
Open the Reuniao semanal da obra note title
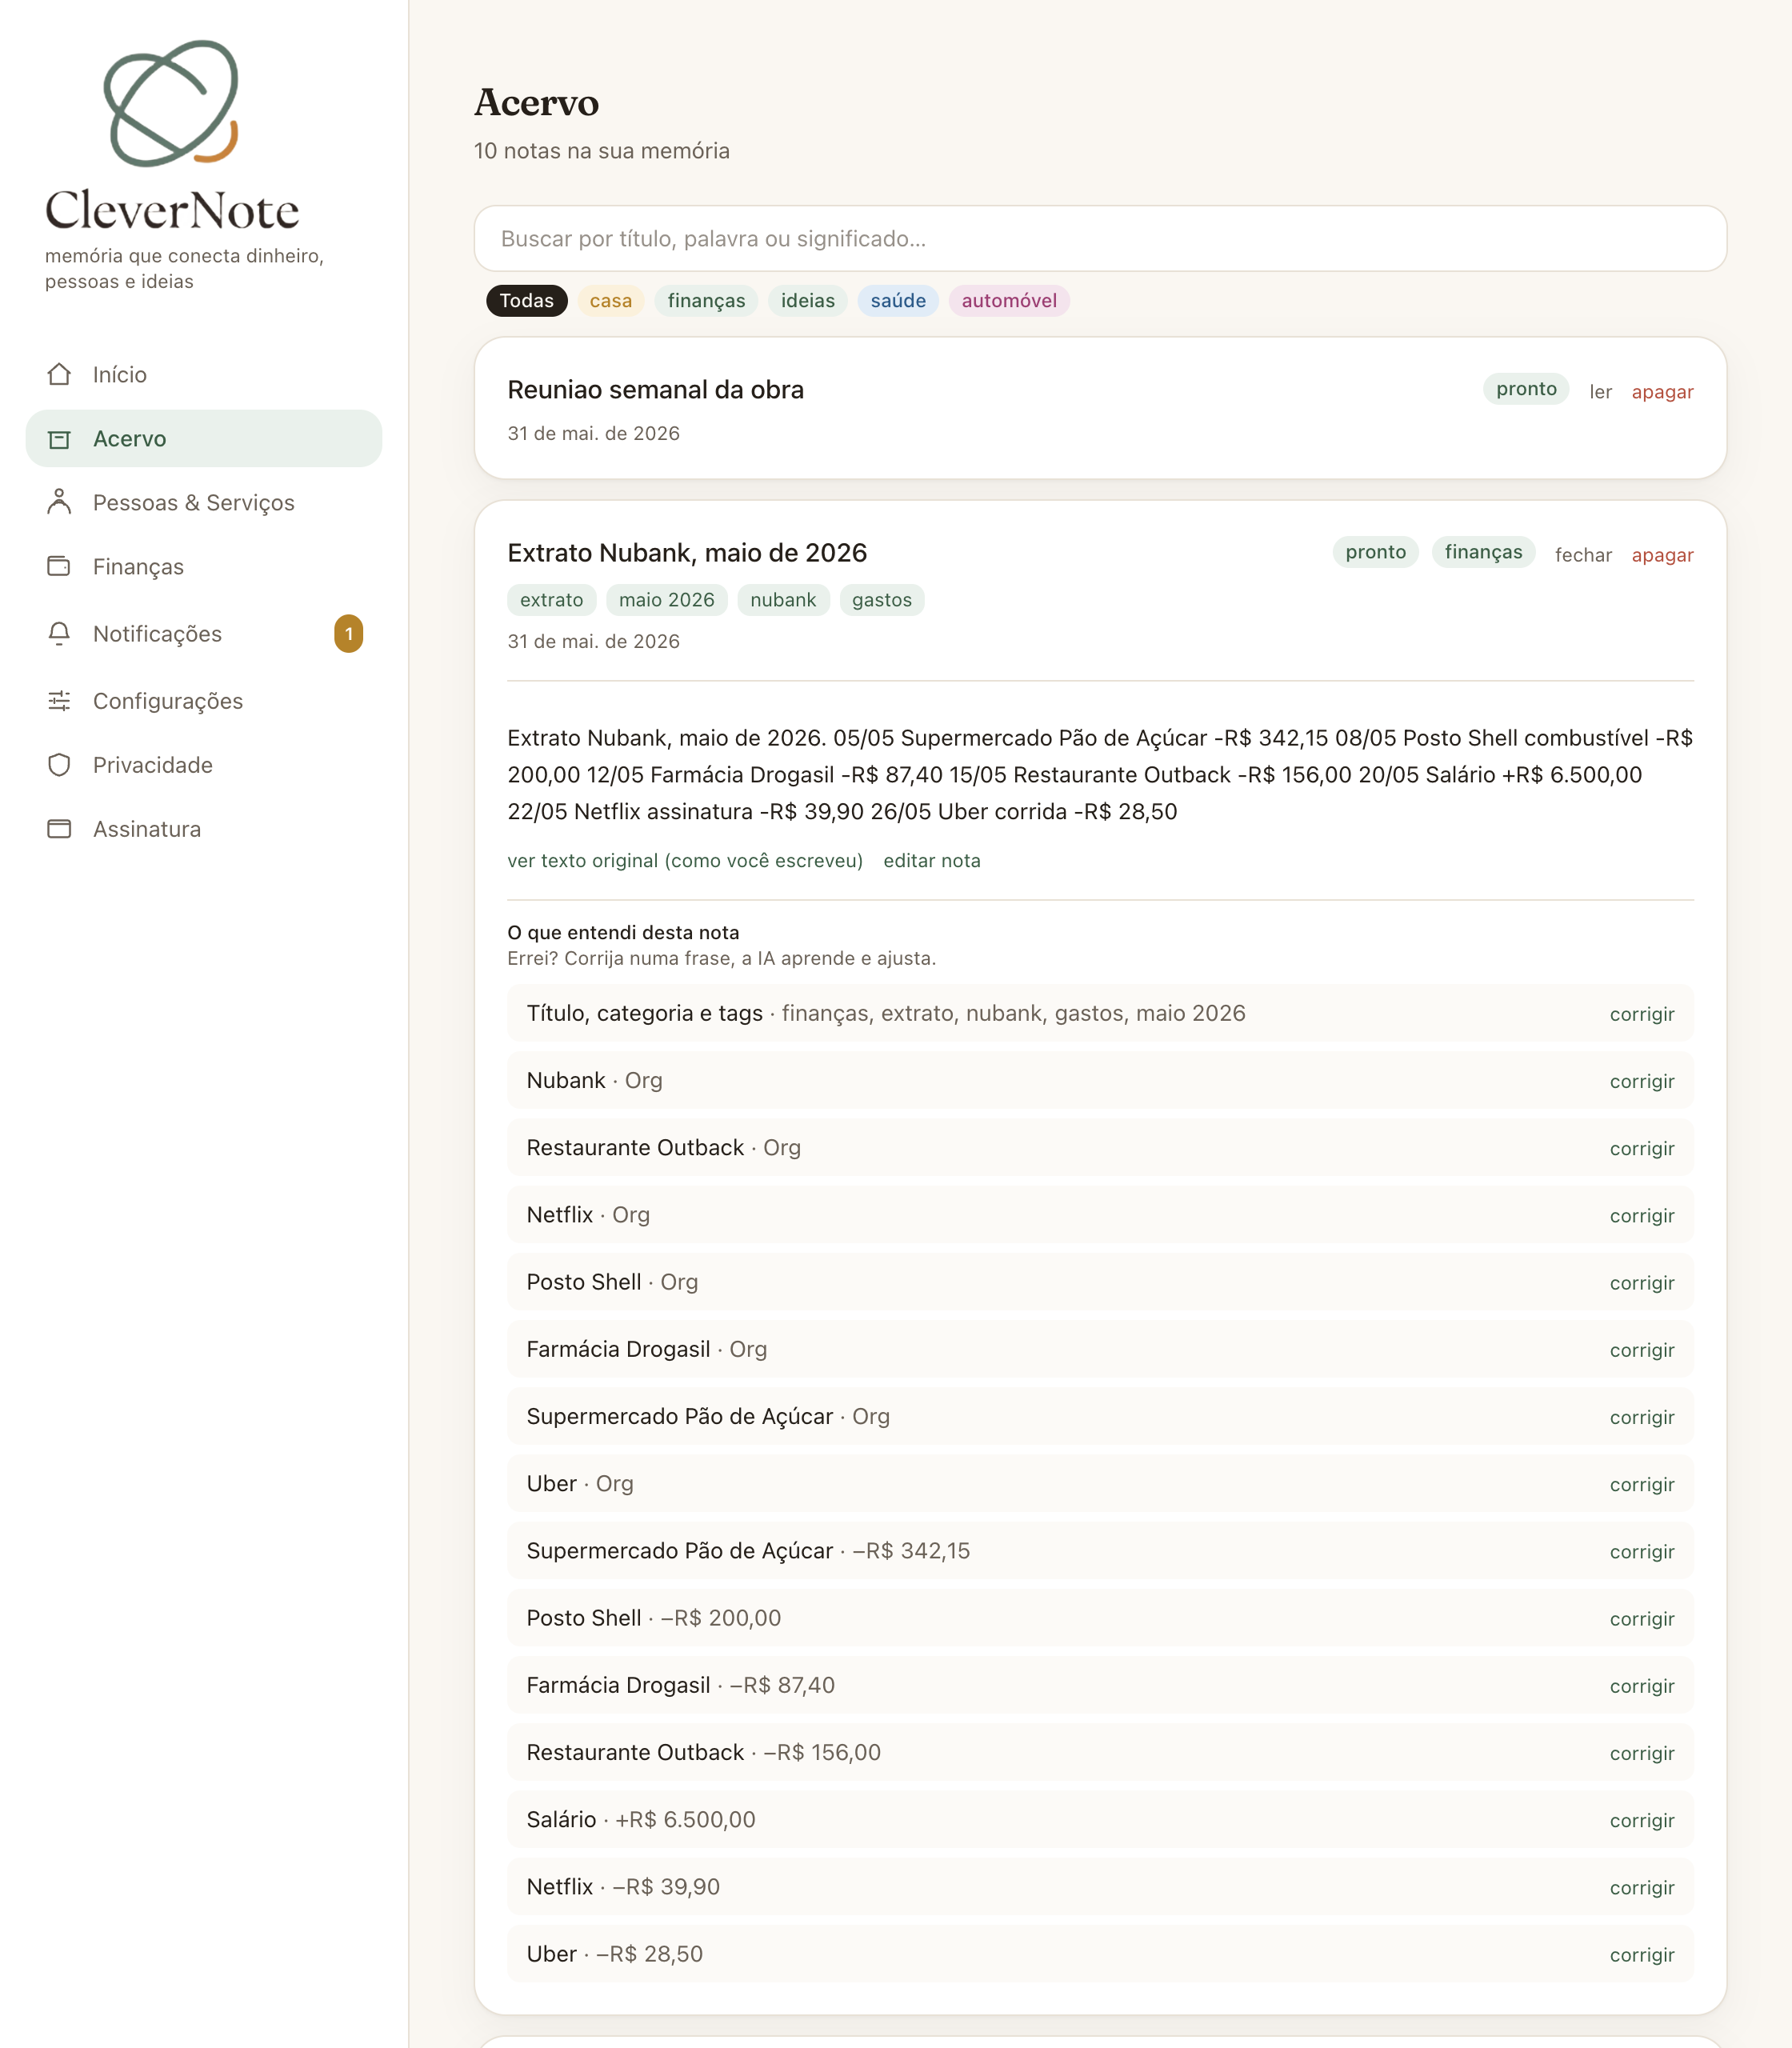(x=655, y=389)
